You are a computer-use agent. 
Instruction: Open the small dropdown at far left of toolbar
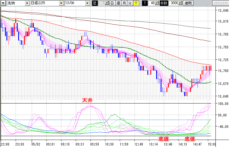3,3
